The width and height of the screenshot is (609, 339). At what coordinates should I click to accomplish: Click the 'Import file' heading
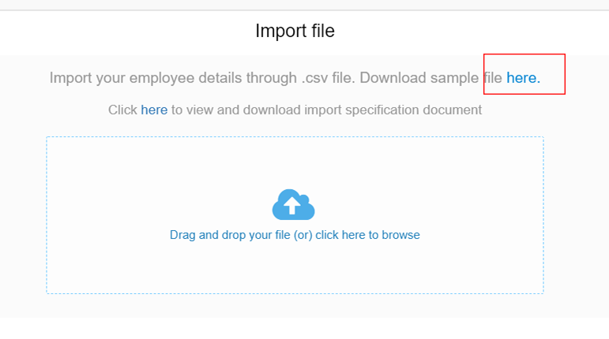(295, 32)
